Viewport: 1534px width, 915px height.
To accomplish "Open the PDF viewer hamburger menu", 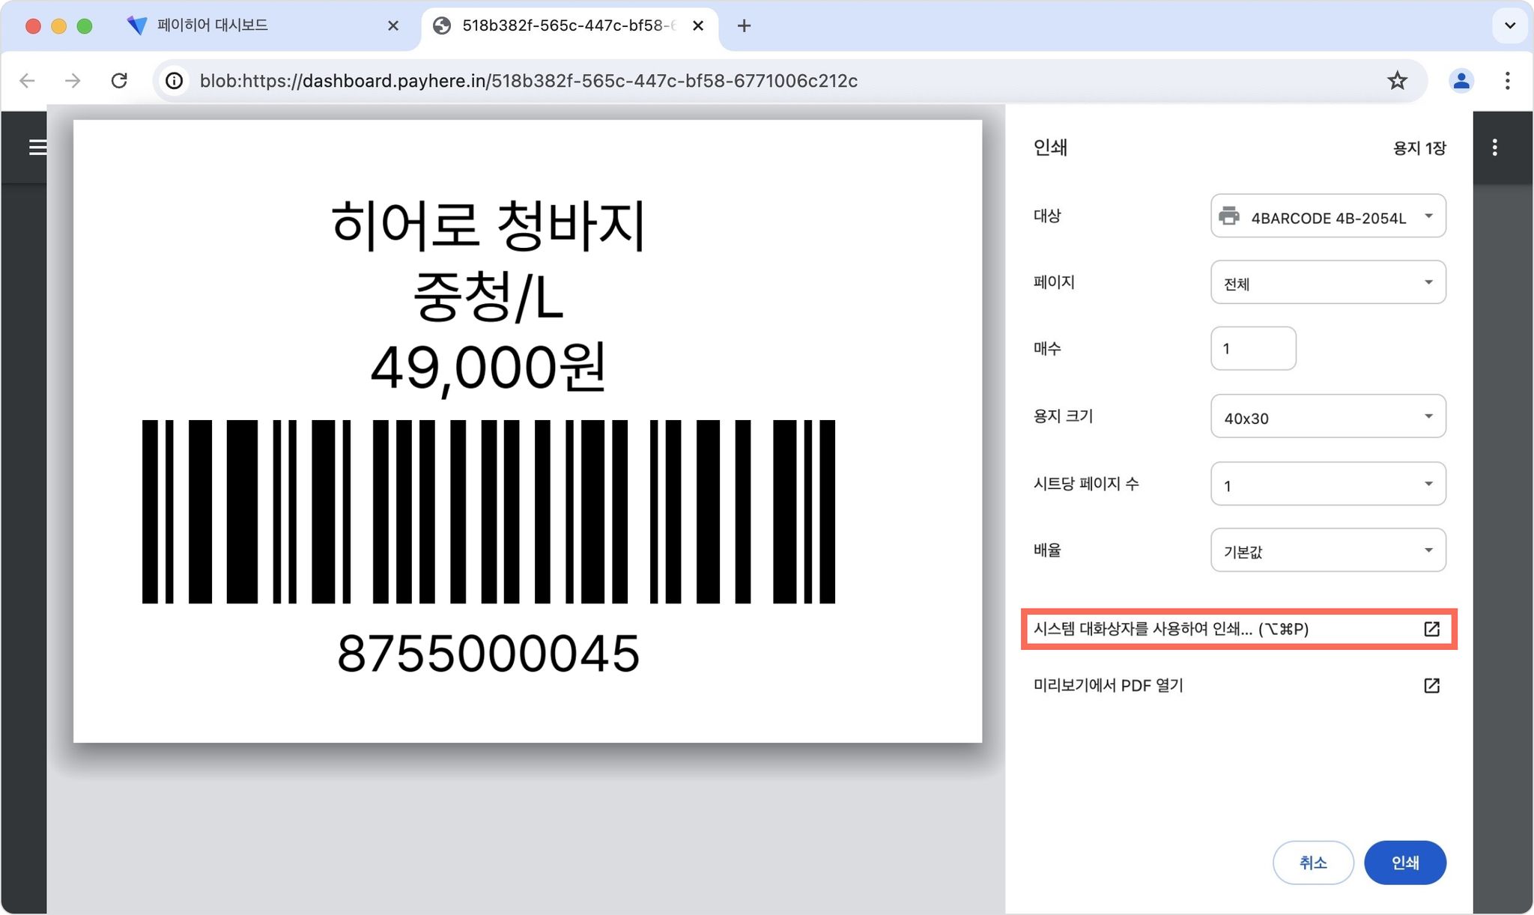I will pyautogui.click(x=37, y=148).
